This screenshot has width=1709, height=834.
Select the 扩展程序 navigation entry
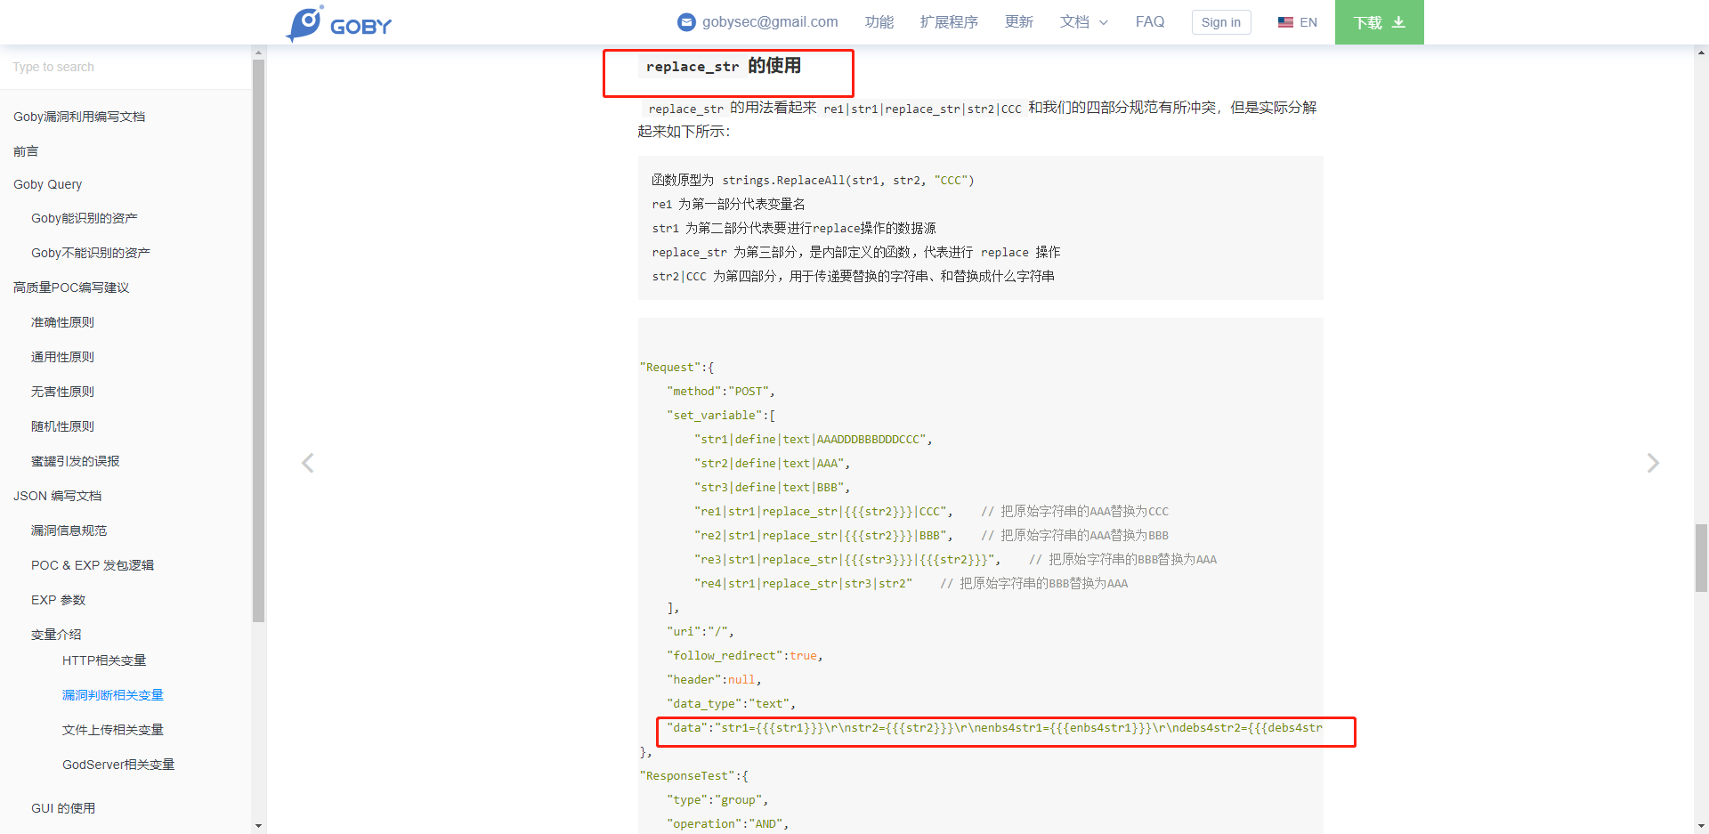948,21
